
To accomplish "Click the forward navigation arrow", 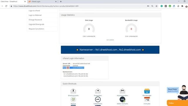I will click(x=2, y=6).
